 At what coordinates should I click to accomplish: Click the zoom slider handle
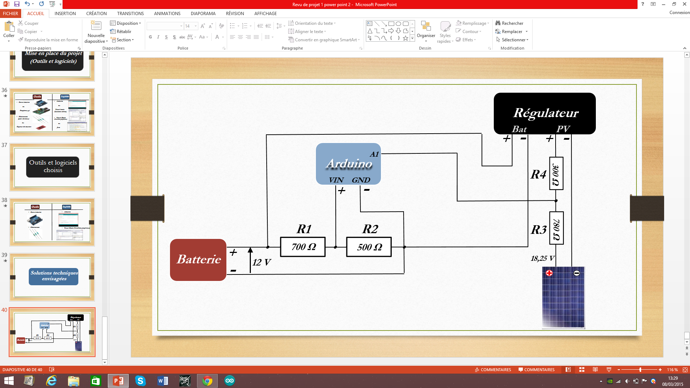pyautogui.click(x=640, y=370)
